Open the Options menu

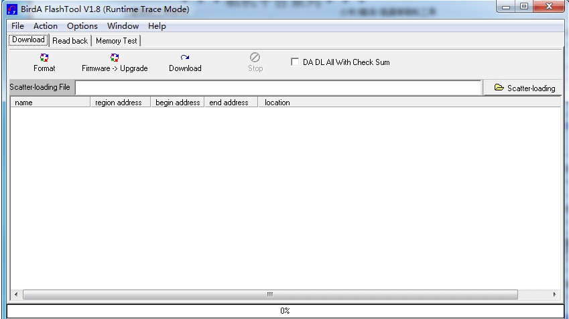coord(82,26)
